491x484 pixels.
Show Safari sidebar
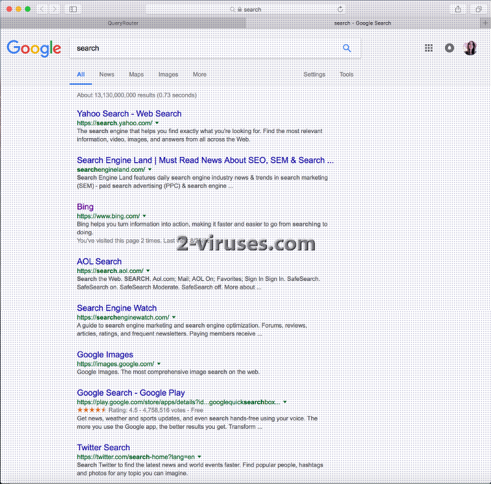click(73, 9)
